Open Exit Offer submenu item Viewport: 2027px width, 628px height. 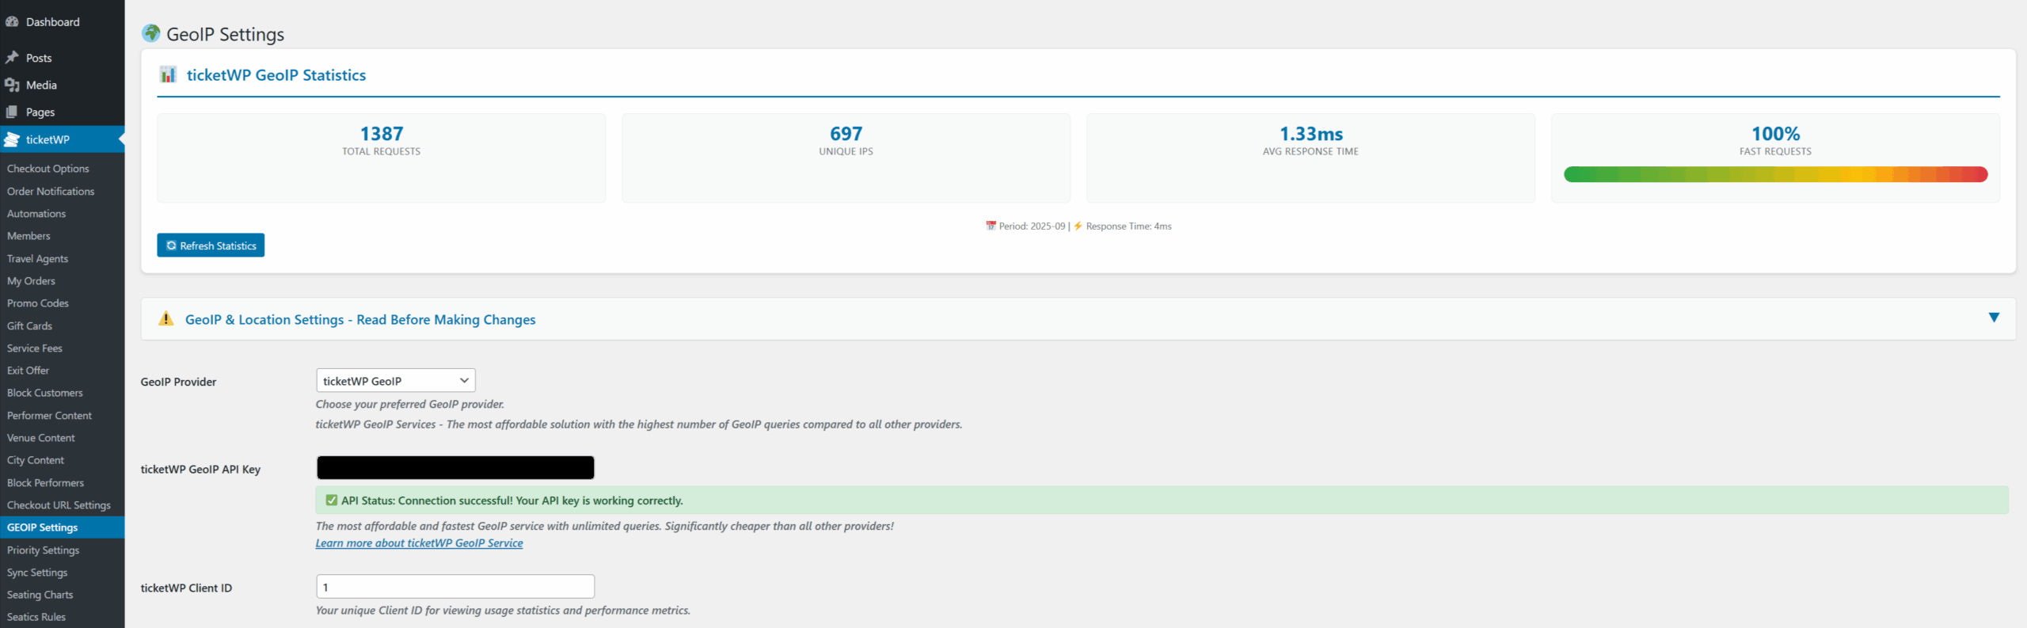point(29,371)
